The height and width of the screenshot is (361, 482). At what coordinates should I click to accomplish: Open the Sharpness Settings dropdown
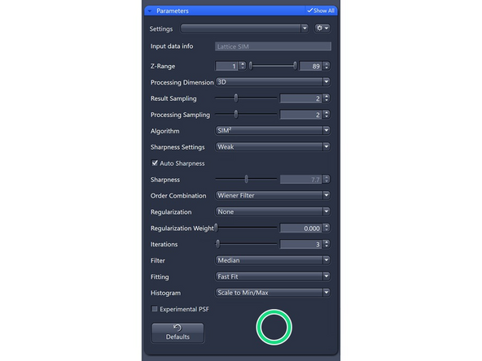coord(273,146)
